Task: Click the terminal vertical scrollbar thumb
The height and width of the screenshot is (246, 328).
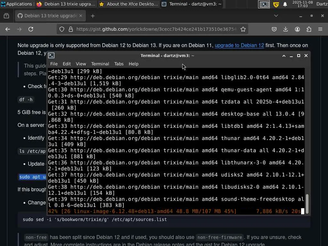Action: [307, 204]
